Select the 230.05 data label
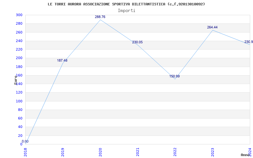253x158 pixels. pyautogui.click(x=137, y=42)
